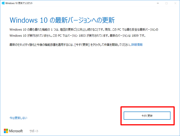Close the Windows 10 更新アシスタント window

[175, 3]
